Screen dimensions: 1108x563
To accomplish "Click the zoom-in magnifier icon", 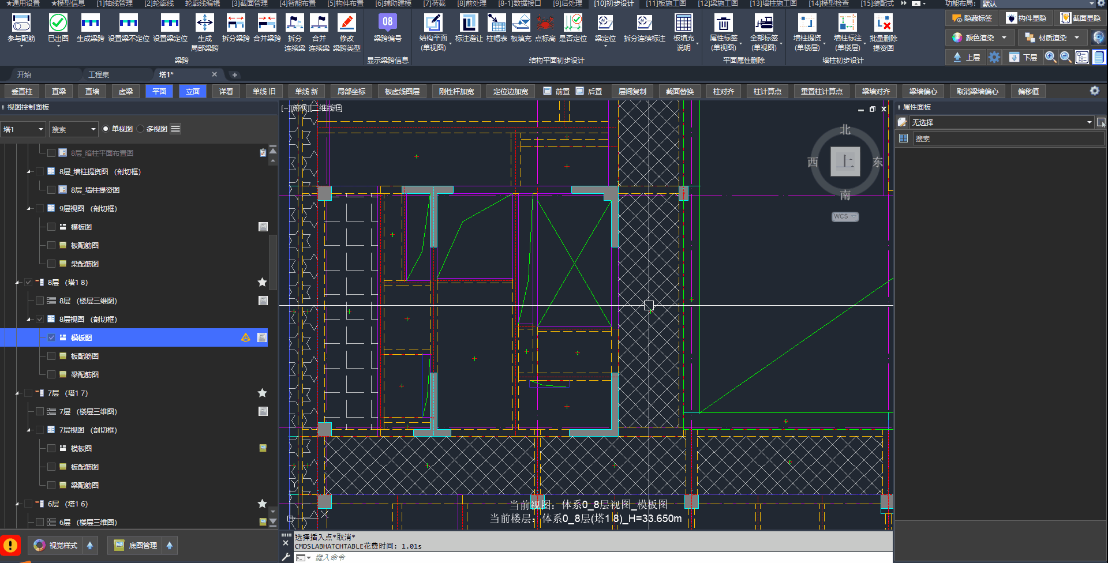I will (1050, 57).
